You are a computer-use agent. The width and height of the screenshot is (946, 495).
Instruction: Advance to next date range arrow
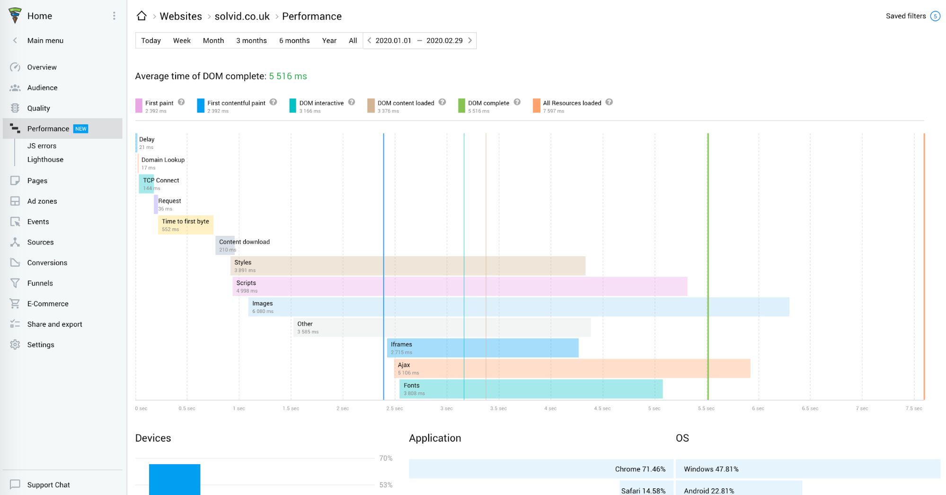pos(470,41)
